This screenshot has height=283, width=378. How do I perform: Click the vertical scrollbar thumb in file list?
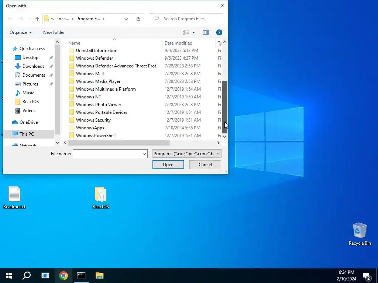tap(225, 107)
